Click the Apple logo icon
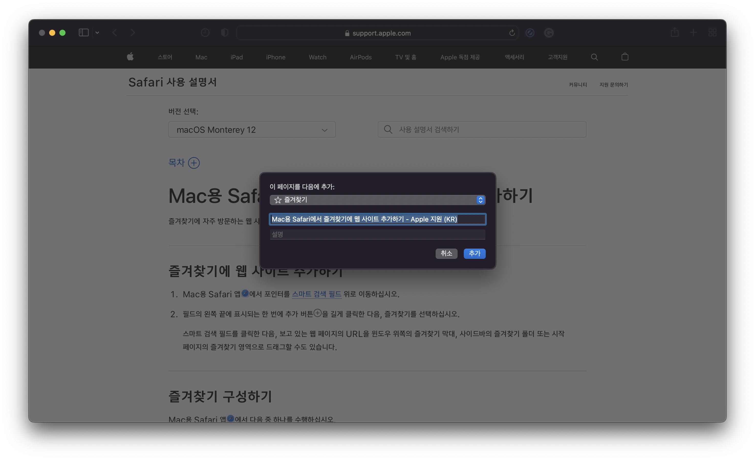 pos(130,57)
